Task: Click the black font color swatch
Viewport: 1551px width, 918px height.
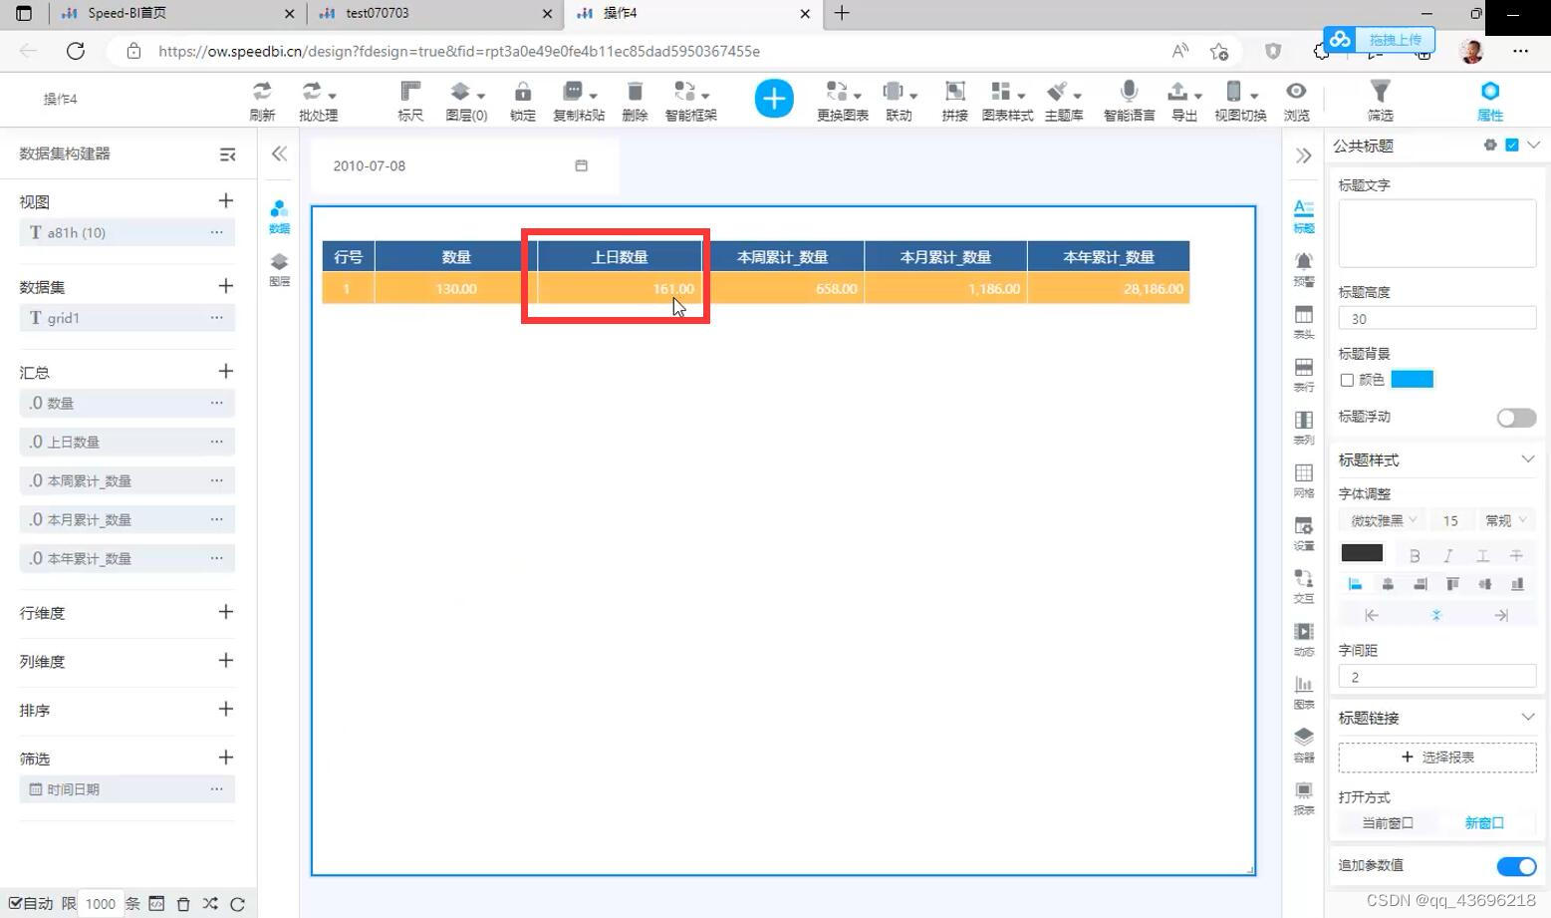Action: click(x=1362, y=554)
